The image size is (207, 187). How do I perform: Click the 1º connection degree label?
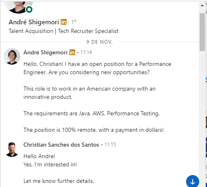click(74, 22)
